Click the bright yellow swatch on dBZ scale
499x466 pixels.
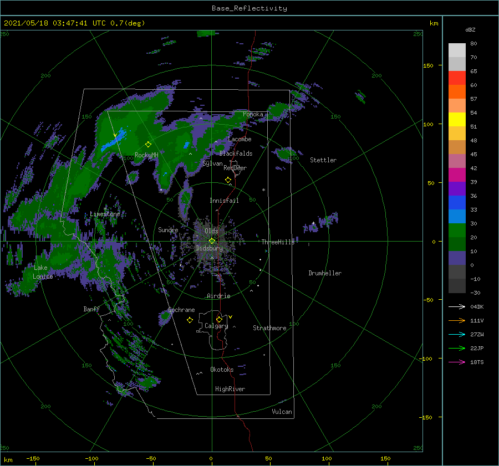click(x=457, y=120)
